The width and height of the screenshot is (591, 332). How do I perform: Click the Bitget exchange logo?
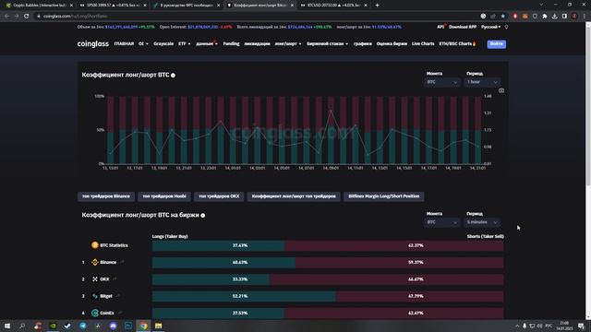95,296
